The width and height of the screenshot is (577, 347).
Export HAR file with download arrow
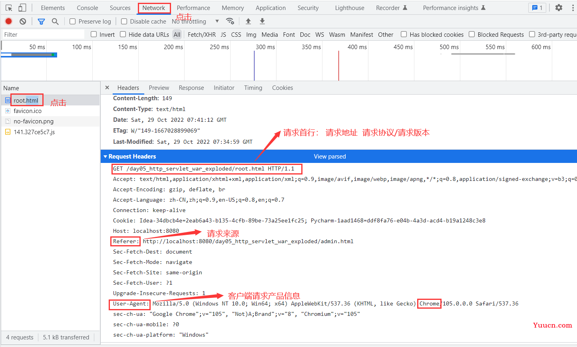(262, 21)
